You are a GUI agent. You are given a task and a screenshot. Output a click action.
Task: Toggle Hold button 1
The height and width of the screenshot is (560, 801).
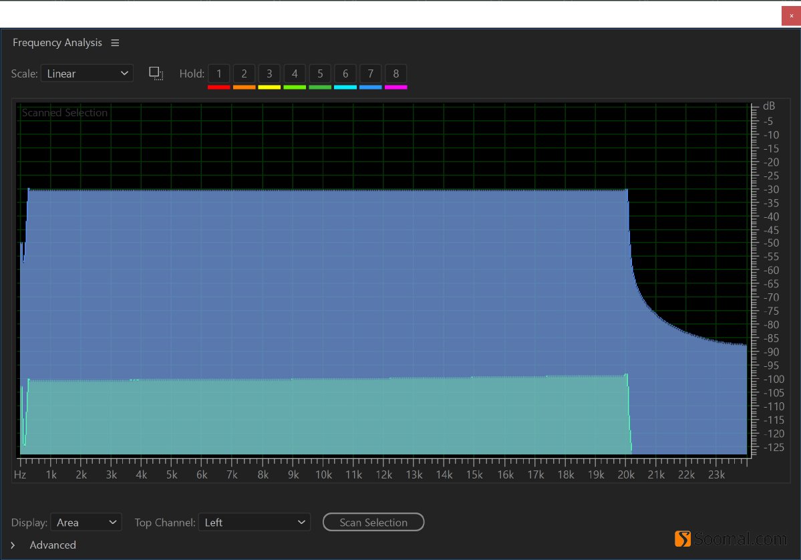[219, 74]
